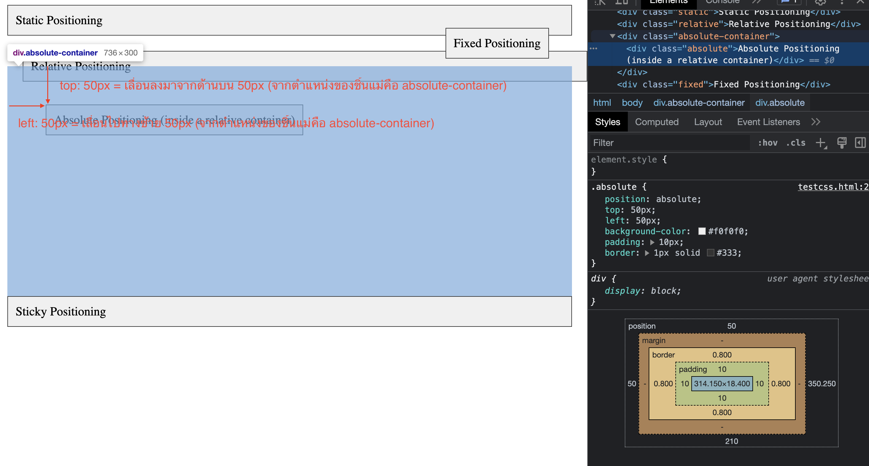Toggle the .cls class editor
This screenshot has width=869, height=466.
tap(796, 143)
